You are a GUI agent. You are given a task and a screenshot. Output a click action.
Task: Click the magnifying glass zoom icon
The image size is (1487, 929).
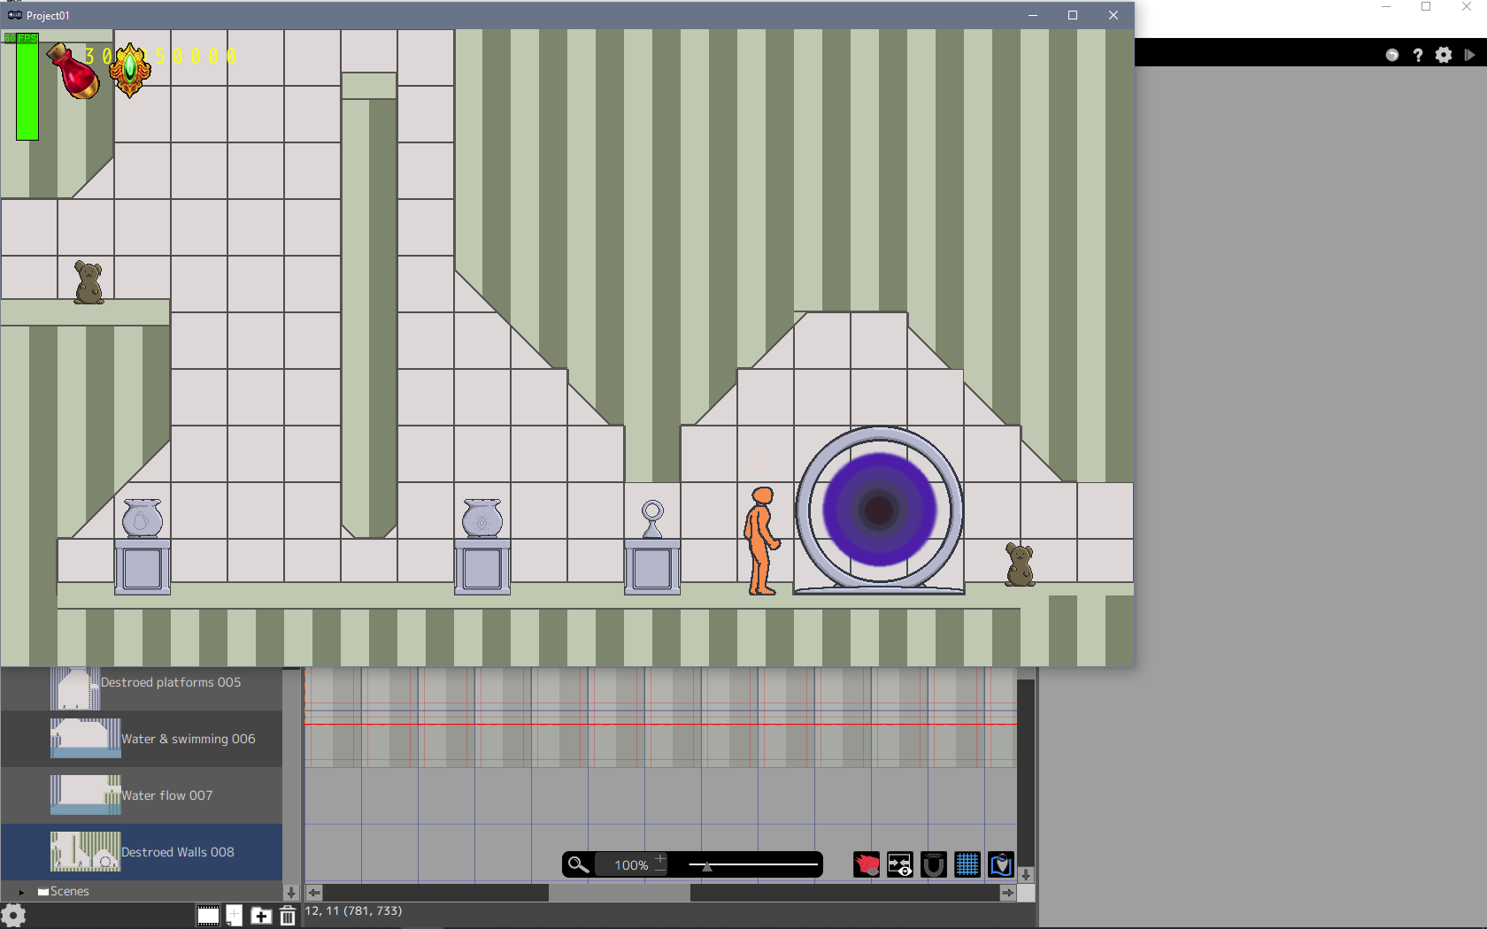578,864
